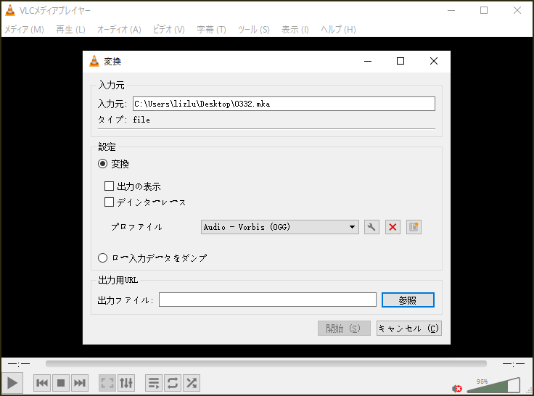Open 字幕 (T) menu
The image size is (534, 396).
click(x=211, y=30)
